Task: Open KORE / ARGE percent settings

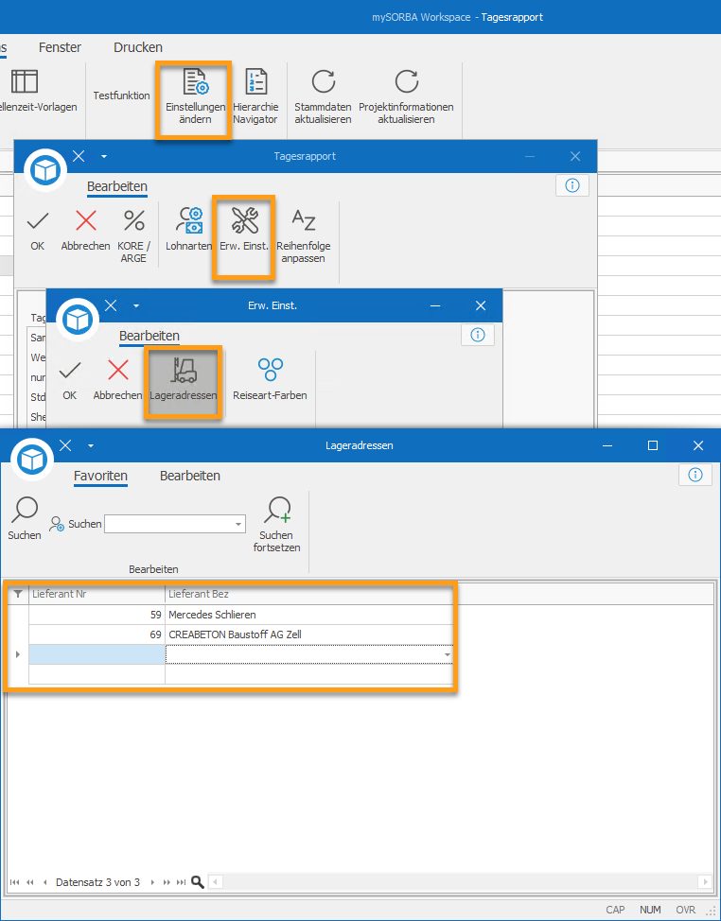Action: point(134,235)
